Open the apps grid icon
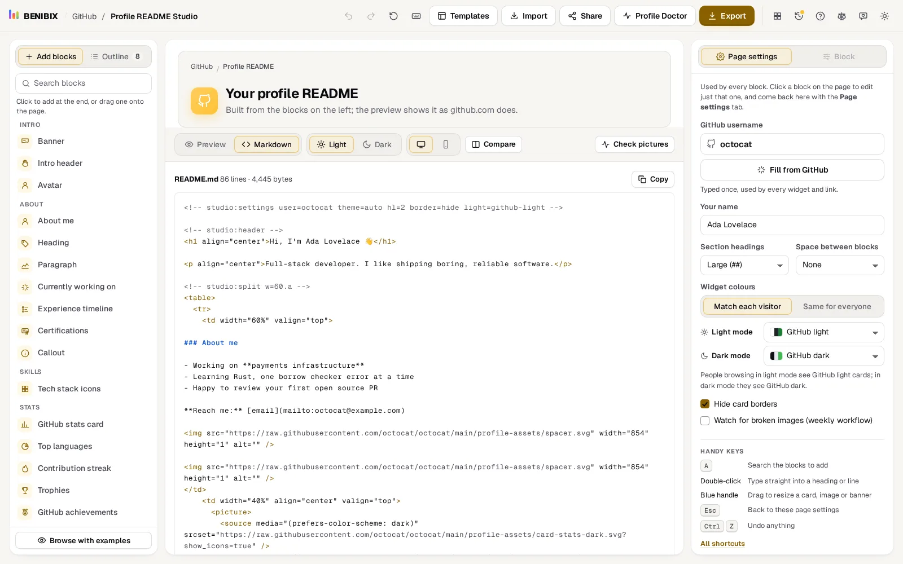The width and height of the screenshot is (903, 564). [x=777, y=16]
